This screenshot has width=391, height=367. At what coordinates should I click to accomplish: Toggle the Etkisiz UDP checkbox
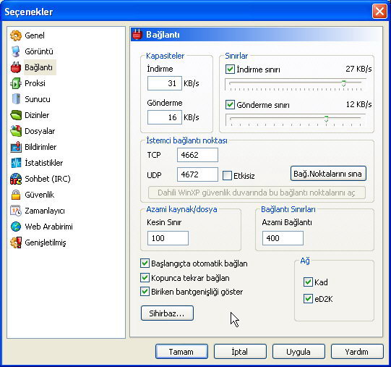(227, 176)
